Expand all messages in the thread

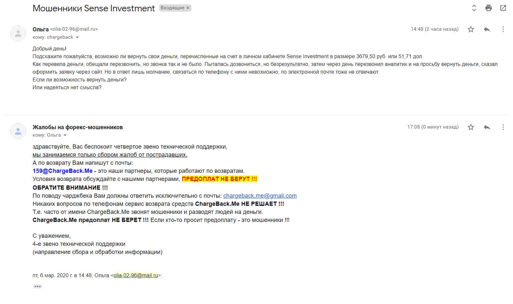pos(474,8)
